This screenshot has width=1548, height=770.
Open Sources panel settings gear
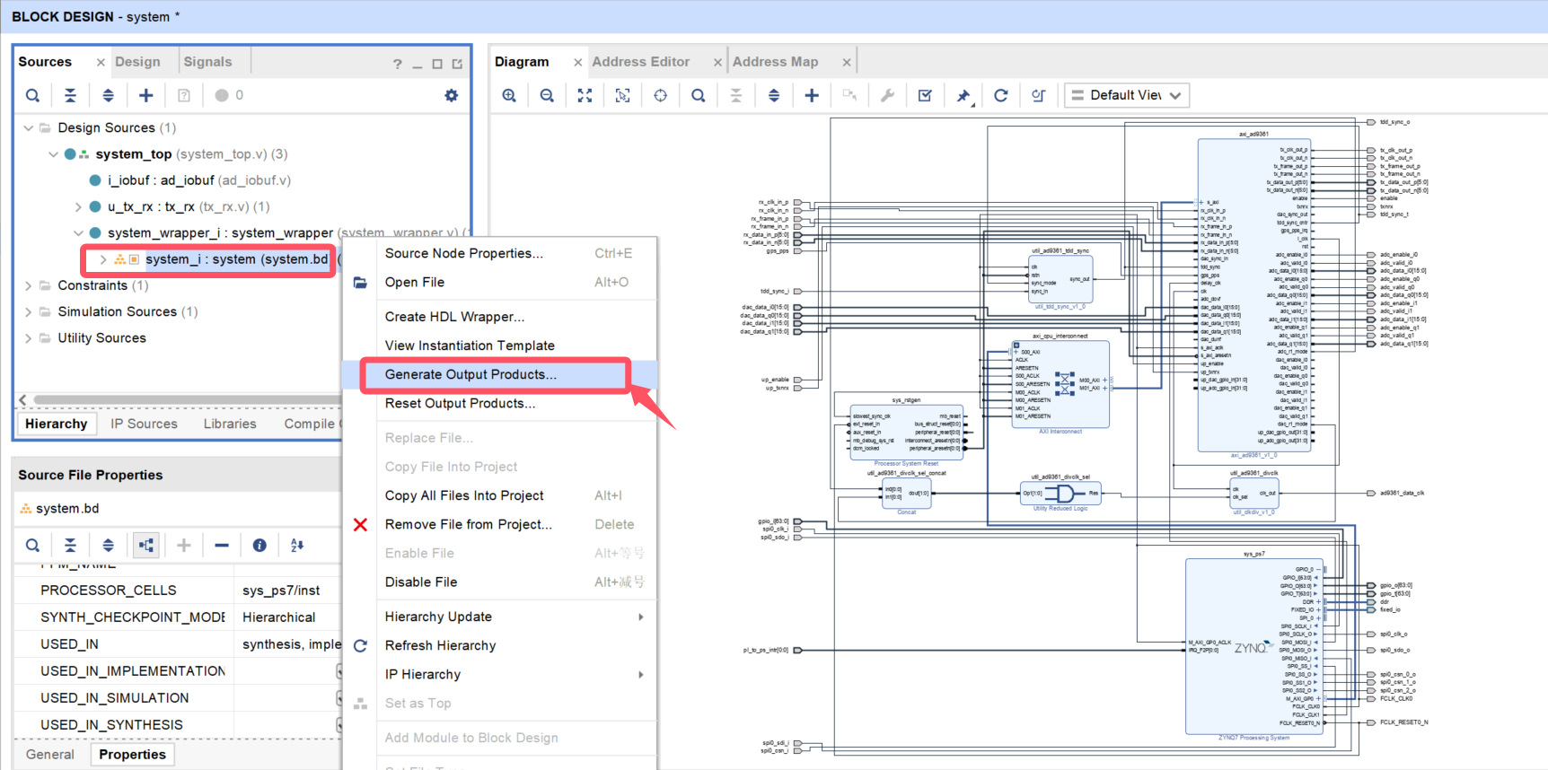click(x=451, y=95)
